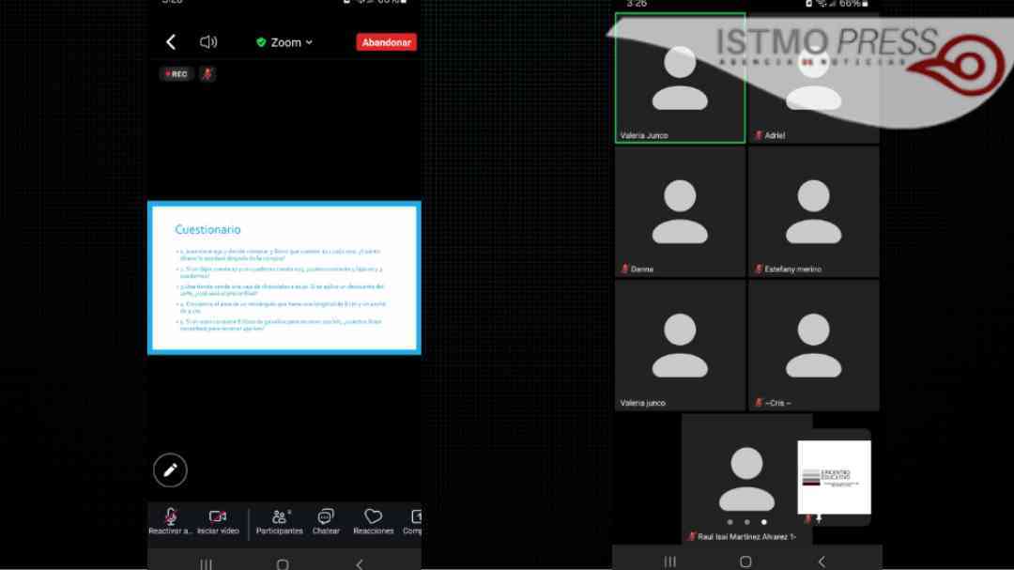Tap the Android home button under the shared slide

pos(283,563)
